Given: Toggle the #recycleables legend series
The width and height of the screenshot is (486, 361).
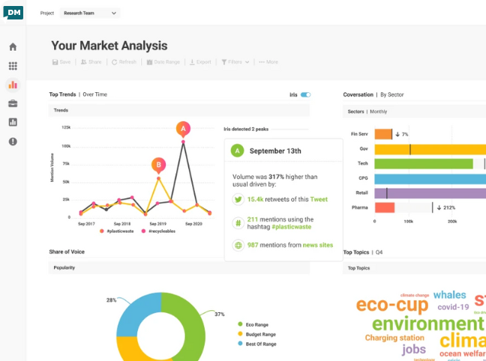Looking at the screenshot, I should [x=158, y=231].
